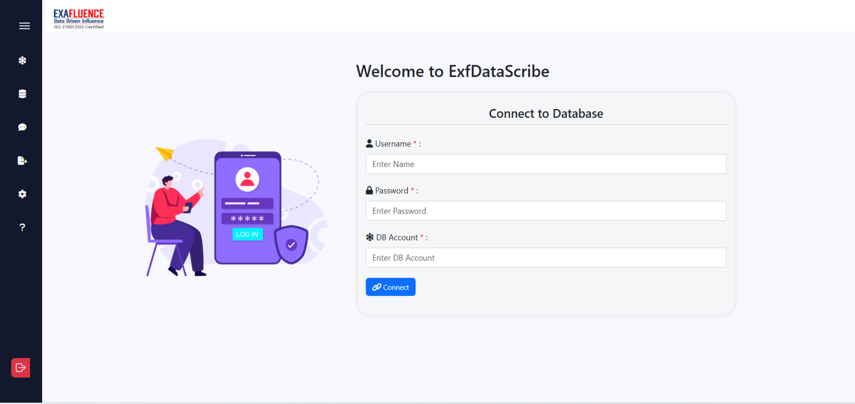The width and height of the screenshot is (855, 404).
Task: Open the chat bubble icon in sidebar
Action: pyautogui.click(x=22, y=127)
